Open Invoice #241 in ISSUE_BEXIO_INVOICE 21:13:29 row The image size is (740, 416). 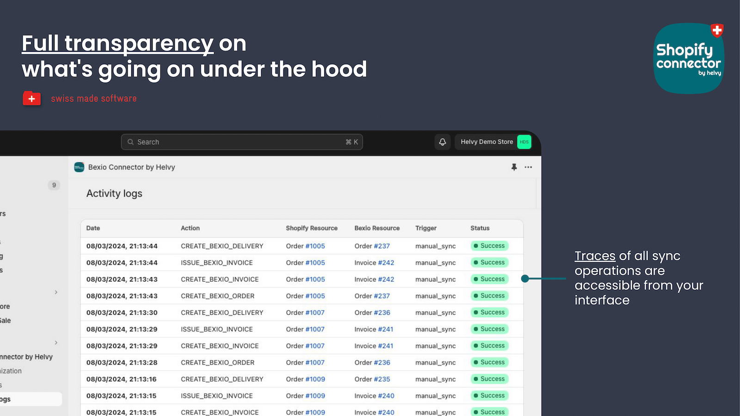tap(385, 329)
